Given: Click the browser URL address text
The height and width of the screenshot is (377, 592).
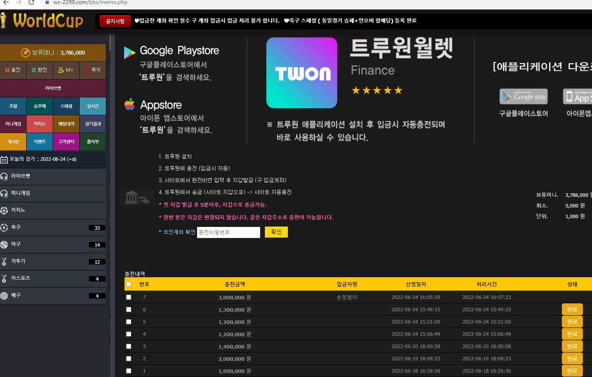Looking at the screenshot, I should [x=90, y=2].
